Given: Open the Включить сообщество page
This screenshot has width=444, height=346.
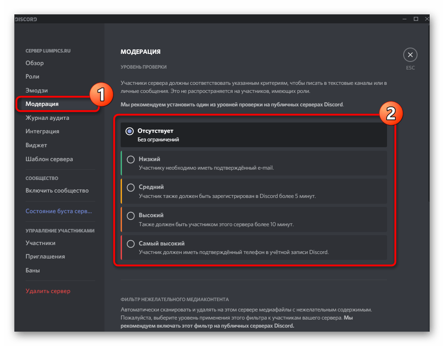Looking at the screenshot, I should 57,190.
